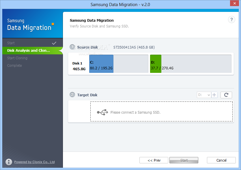Click the refresh target disk icon
Screen dimensions: 241x170
pos(226,95)
